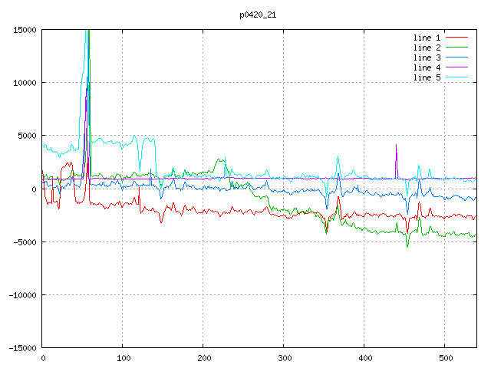Click the x-axis label 100

(124, 358)
